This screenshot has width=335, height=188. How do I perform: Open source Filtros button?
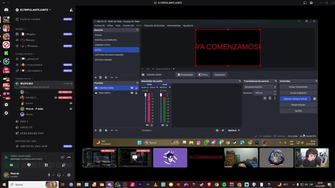point(203,75)
